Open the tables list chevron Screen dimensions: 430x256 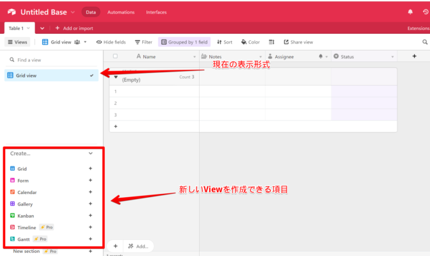click(x=42, y=28)
